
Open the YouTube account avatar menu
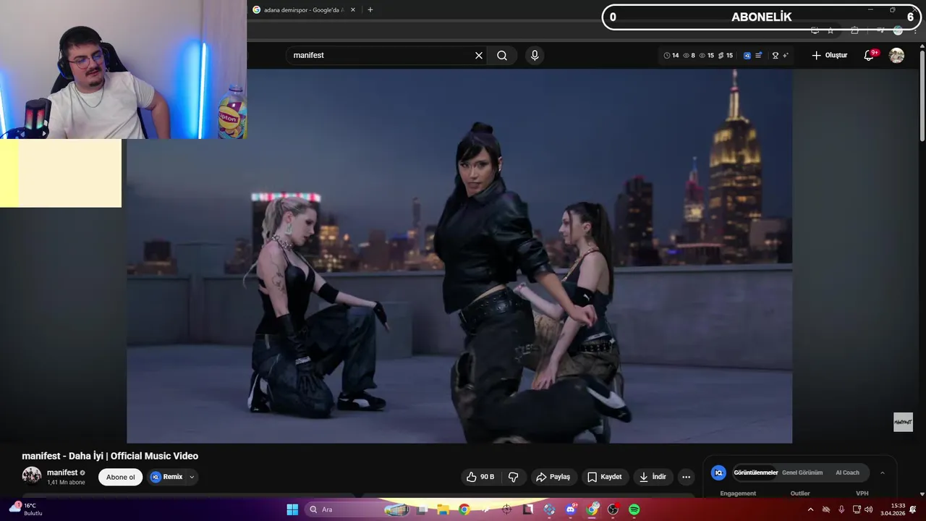tap(897, 56)
